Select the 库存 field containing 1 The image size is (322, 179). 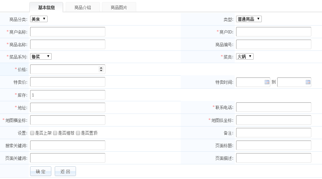coord(68,95)
